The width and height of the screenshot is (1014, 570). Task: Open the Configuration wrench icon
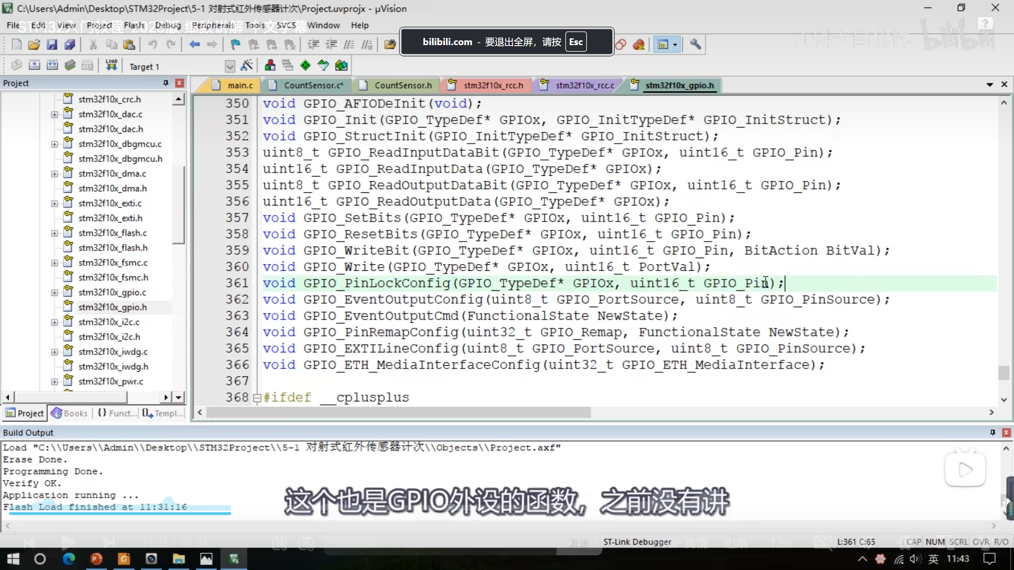point(695,44)
